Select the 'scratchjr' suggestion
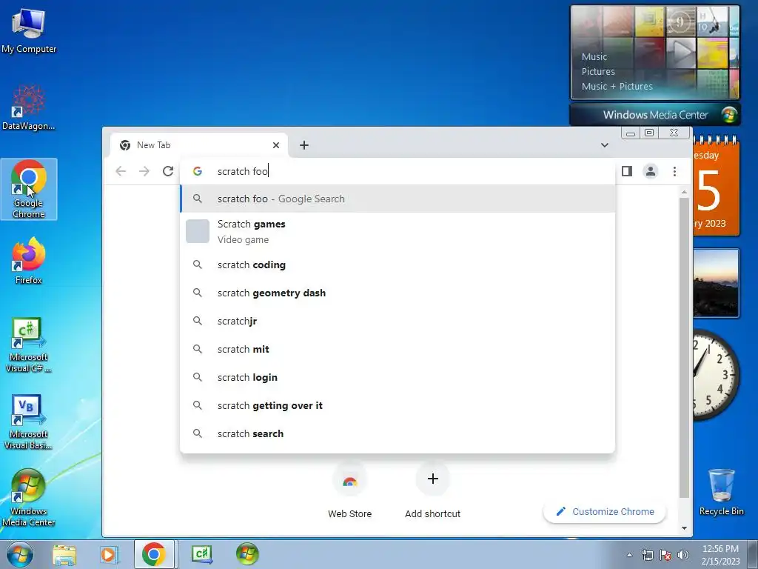 coord(398,321)
